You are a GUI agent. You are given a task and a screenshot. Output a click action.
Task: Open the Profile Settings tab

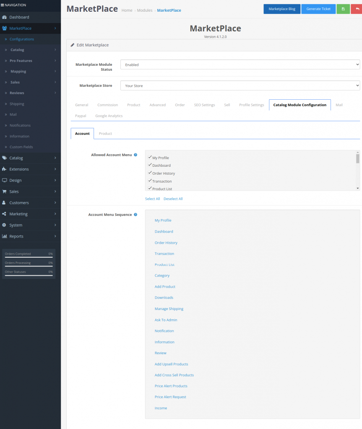(252, 105)
